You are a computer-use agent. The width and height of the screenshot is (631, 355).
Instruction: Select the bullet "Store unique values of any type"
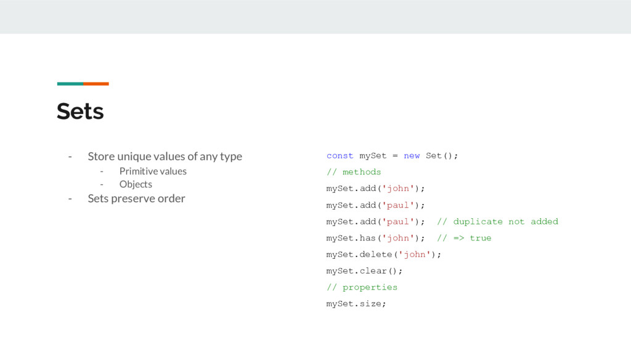pos(165,156)
